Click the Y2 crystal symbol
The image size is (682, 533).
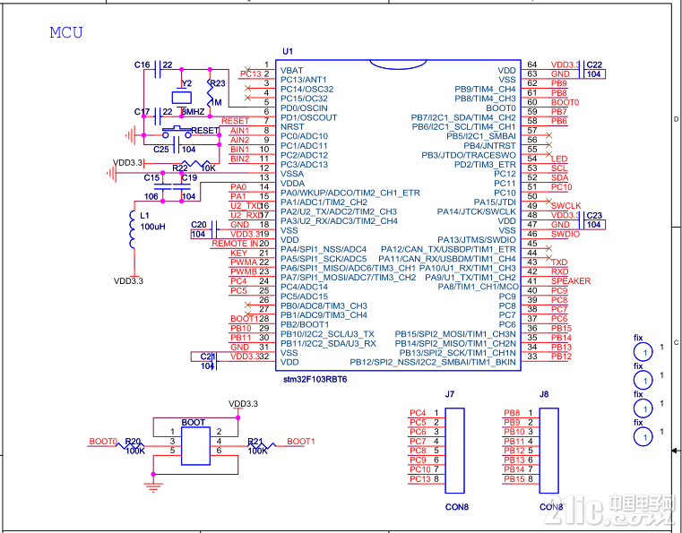[182, 97]
